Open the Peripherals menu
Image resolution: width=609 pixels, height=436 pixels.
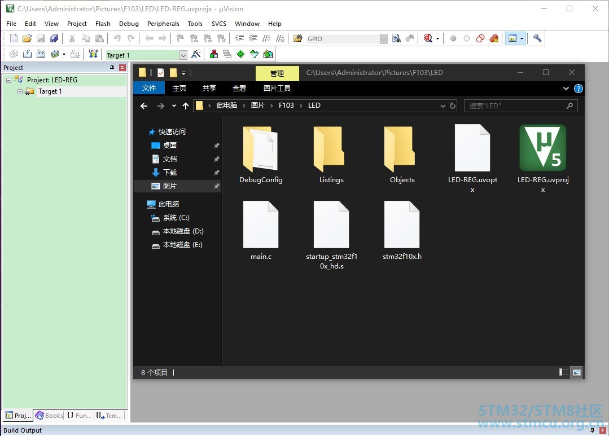163,24
